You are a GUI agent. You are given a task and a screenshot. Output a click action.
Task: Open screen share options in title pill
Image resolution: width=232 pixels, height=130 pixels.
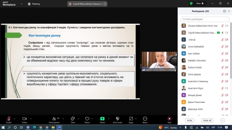tap(105, 4)
